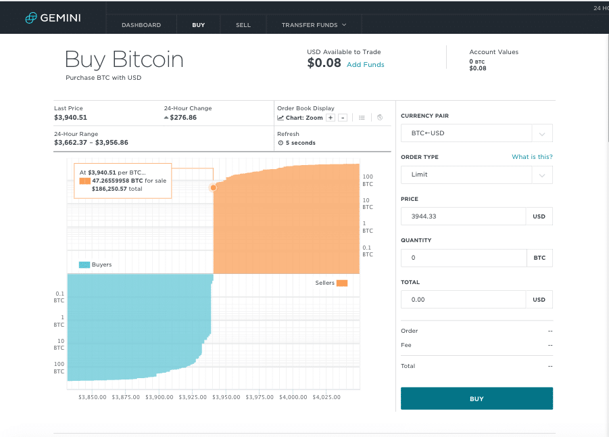Switch to the Sell tab
Screen dimensions: 609x437
(x=243, y=24)
